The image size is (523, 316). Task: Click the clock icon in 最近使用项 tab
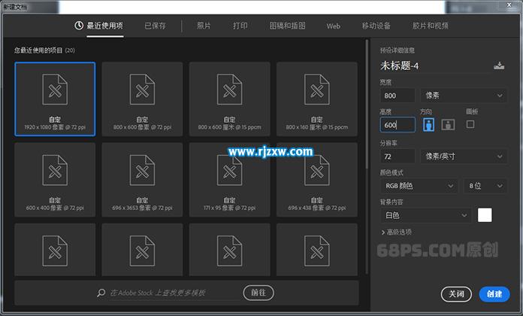point(79,26)
